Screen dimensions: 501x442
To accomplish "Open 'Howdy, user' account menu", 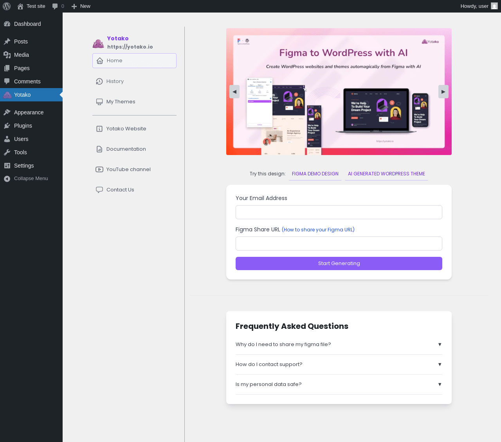I will 479,6.
